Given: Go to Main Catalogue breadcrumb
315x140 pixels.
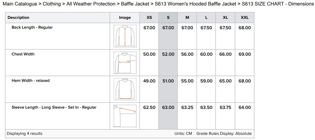Looking at the screenshot, I should point(20,4).
